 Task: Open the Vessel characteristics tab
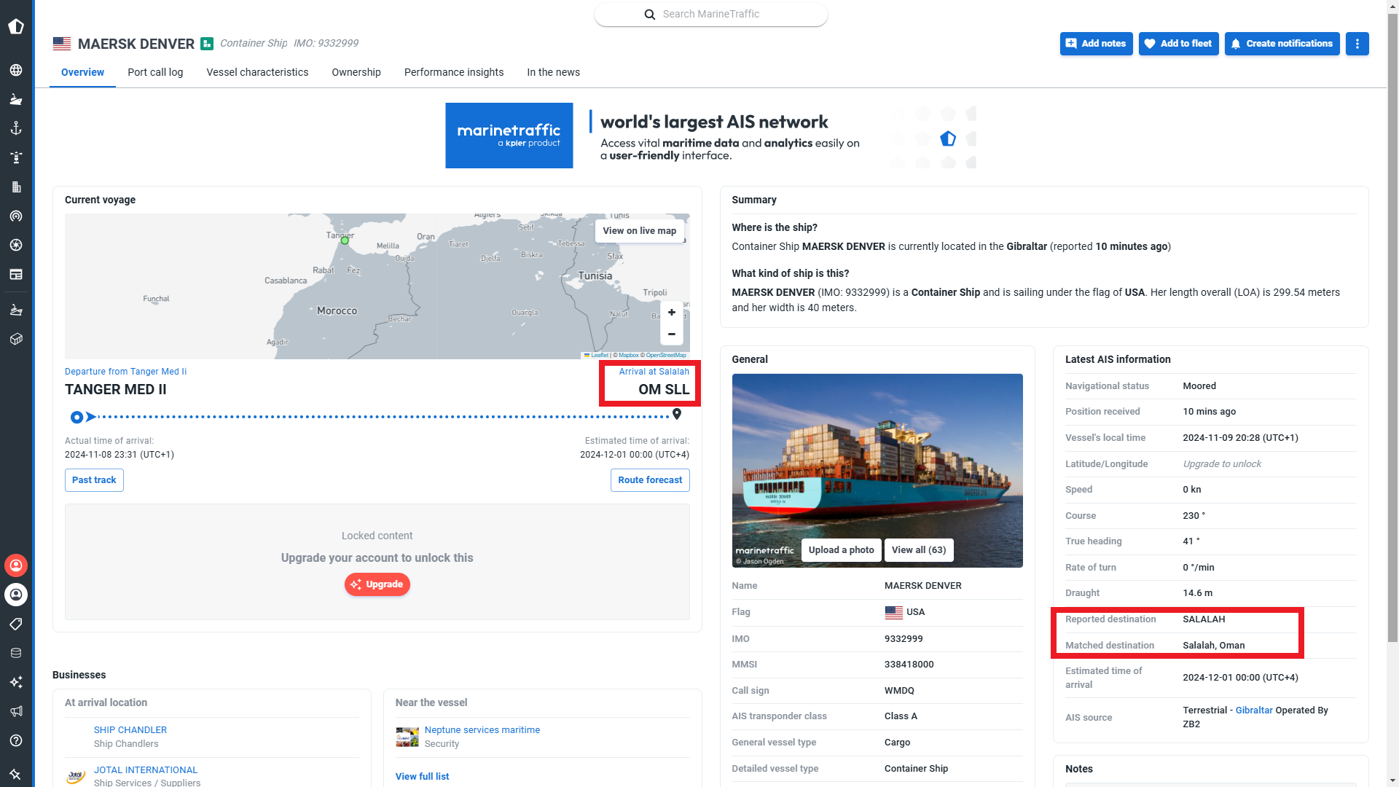[257, 72]
